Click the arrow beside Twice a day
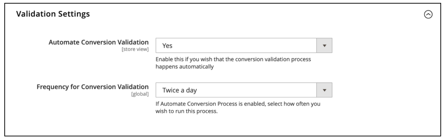Image resolution: width=444 pixels, height=140 pixels. click(x=324, y=90)
